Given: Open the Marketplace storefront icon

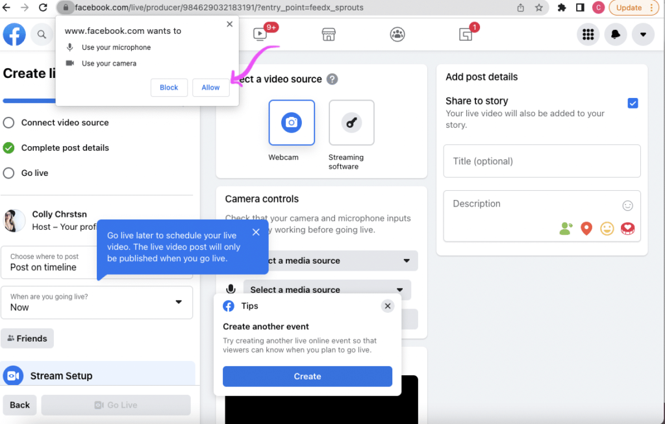Looking at the screenshot, I should click(329, 34).
